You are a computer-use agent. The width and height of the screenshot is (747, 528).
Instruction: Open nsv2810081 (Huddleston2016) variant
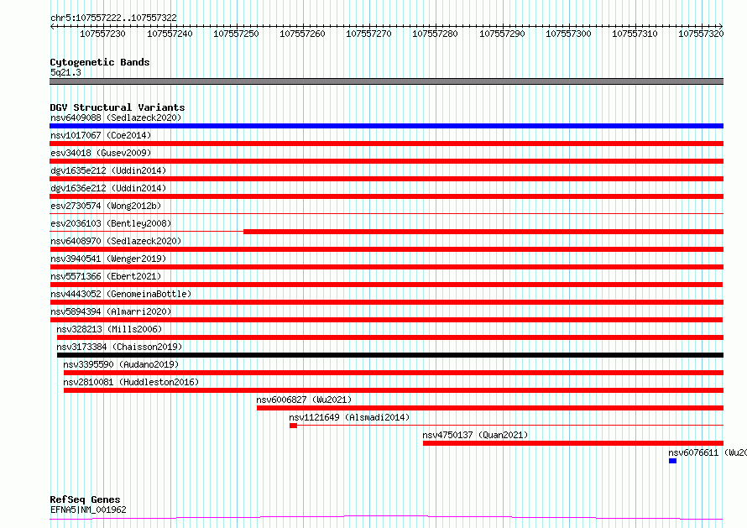(131, 382)
